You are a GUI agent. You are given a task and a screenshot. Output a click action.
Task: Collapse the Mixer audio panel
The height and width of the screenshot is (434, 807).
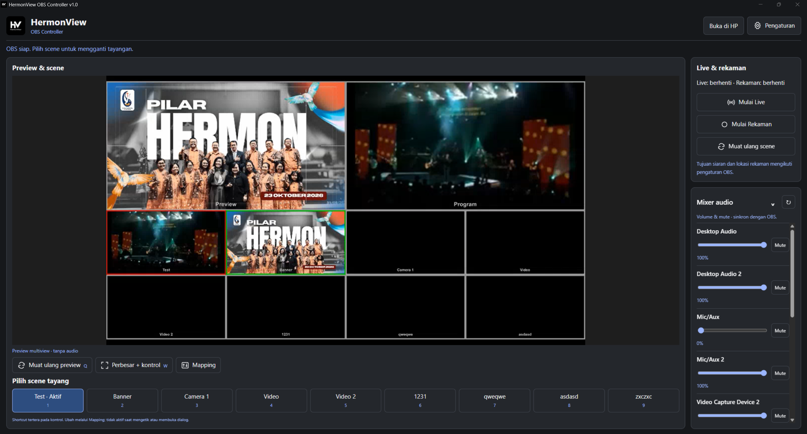point(773,204)
